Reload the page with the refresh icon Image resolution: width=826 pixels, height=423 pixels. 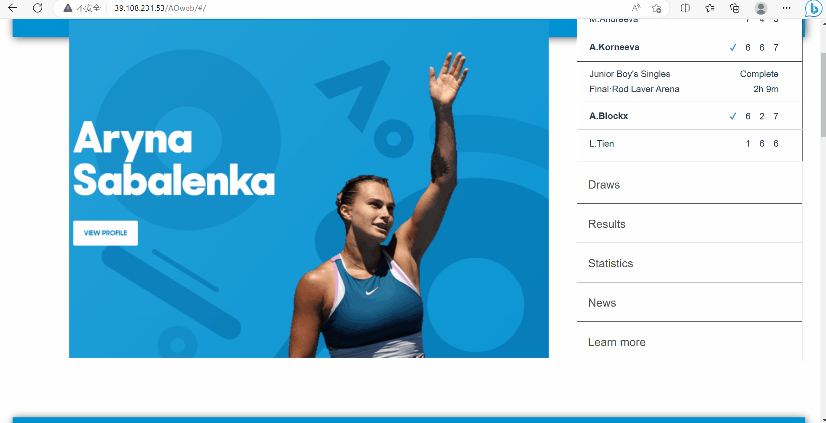[x=38, y=8]
